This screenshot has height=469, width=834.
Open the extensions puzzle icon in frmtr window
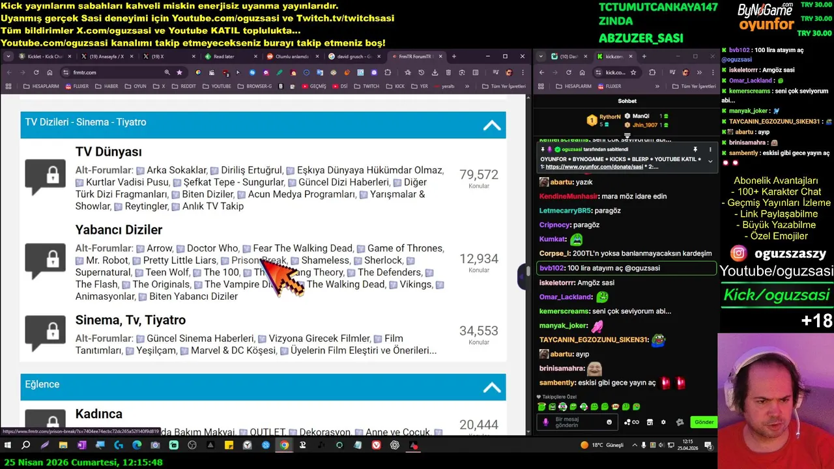388,72
